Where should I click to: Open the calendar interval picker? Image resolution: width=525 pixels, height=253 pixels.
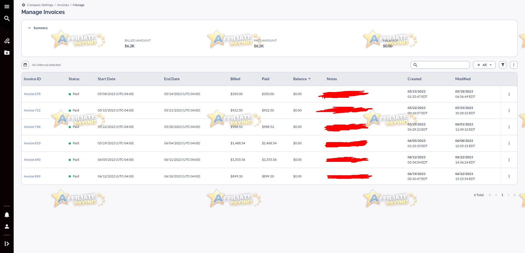coord(25,65)
